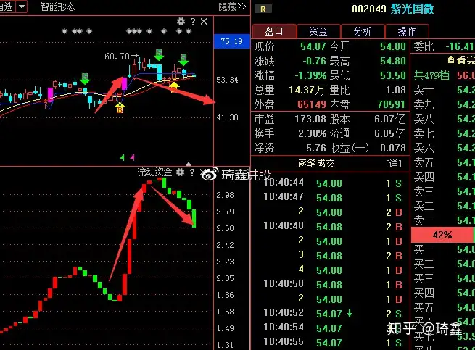
Task: Click the 流通 value 6.05亿
Action: click(390, 133)
